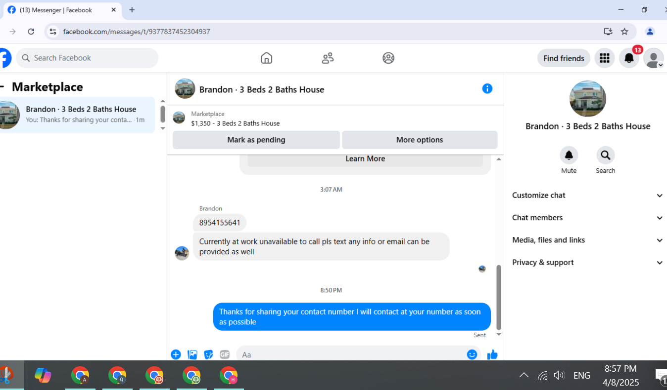Click the Facebook logo
The height and width of the screenshot is (390, 667).
point(5,58)
